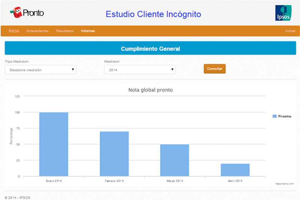Select the Abril 2014 bar
300x200 pixels.
pyautogui.click(x=235, y=170)
